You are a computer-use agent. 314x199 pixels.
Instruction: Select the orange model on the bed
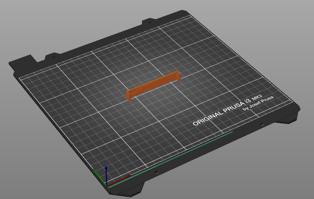pyautogui.click(x=153, y=86)
